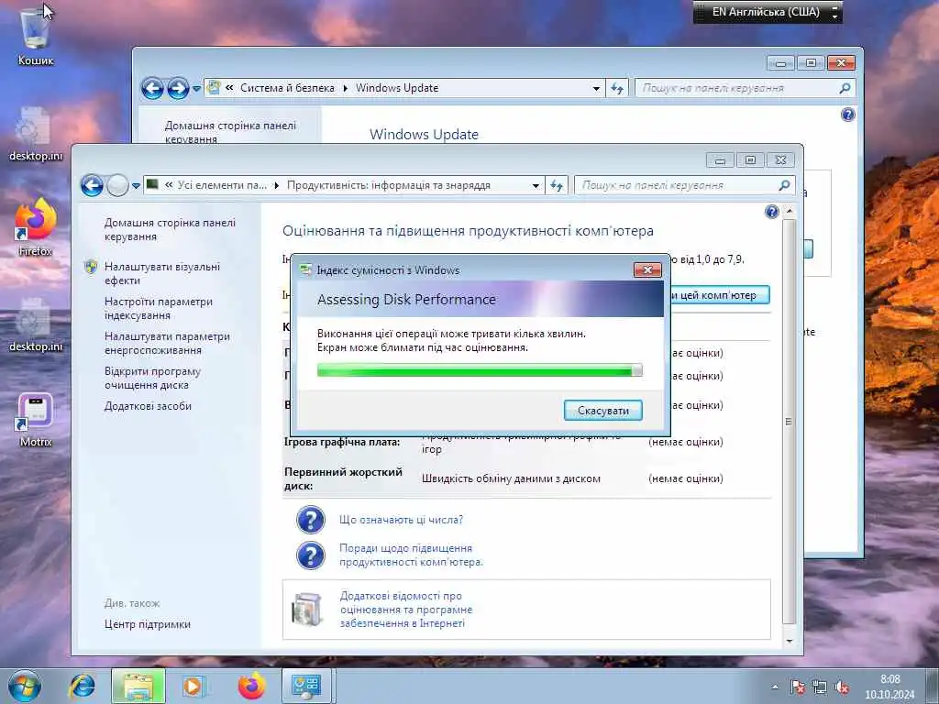
Task: Click the software box icon beside 'Додаткові відомості'
Action: [307, 609]
